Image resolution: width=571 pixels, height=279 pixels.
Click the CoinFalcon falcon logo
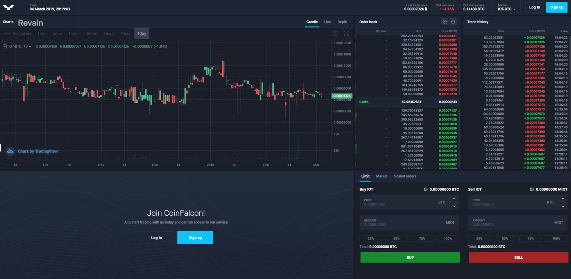pos(8,7)
